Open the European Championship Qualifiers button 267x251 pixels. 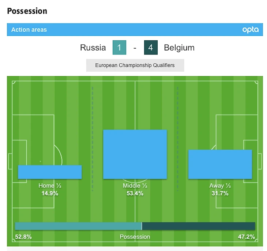(x=135, y=65)
